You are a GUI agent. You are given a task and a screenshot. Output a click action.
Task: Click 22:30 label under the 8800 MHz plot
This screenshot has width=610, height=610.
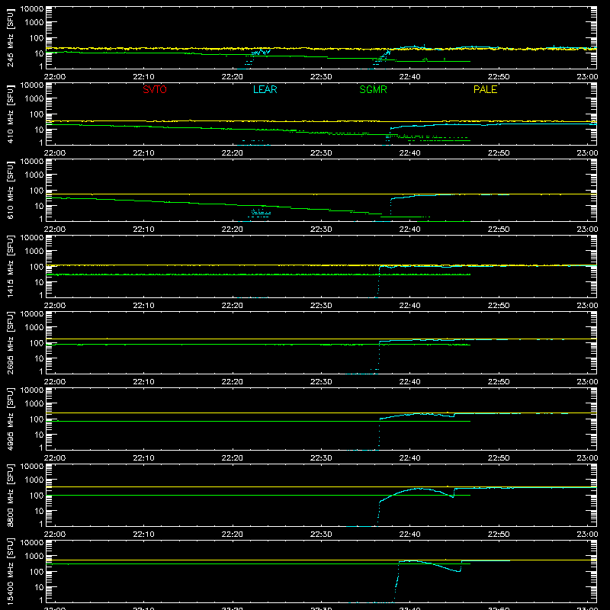coord(321,535)
